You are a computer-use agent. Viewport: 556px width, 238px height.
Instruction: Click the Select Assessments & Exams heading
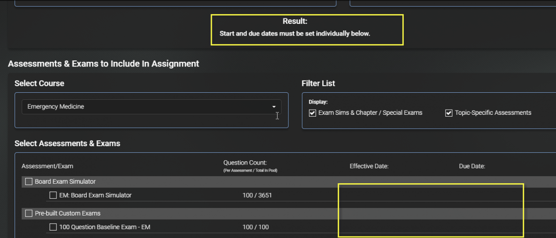tap(67, 143)
